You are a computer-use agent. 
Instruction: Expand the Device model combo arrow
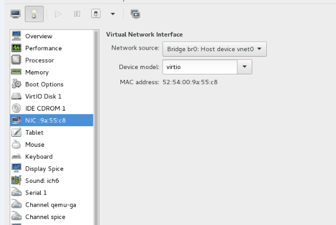tap(245, 67)
